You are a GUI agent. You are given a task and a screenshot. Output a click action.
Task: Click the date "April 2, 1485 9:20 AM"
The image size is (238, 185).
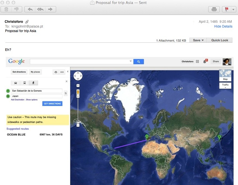pyautogui.click(x=215, y=22)
